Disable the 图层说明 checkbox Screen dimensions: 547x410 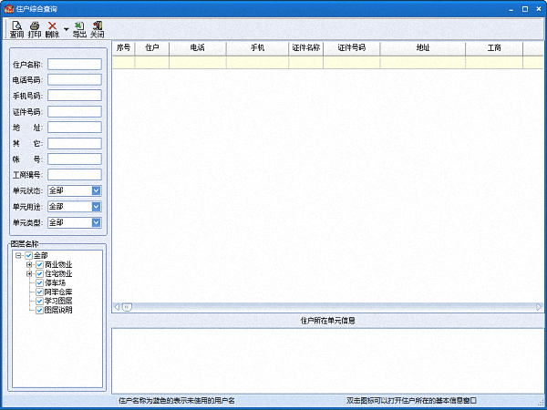(x=39, y=310)
